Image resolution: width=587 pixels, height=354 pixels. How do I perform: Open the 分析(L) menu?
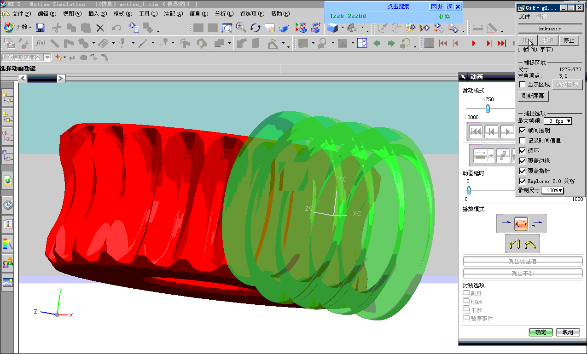[224, 14]
